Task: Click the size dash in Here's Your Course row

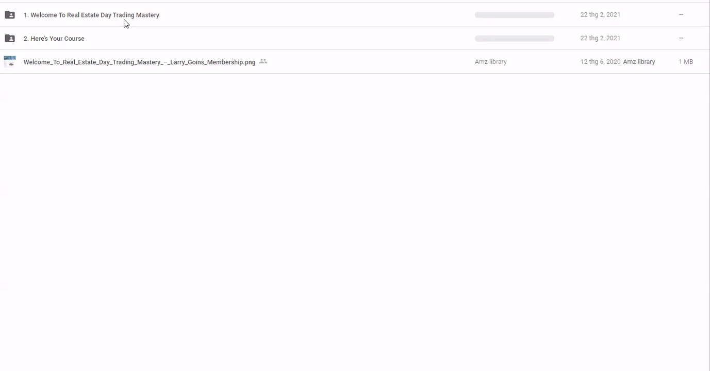Action: pyautogui.click(x=681, y=38)
